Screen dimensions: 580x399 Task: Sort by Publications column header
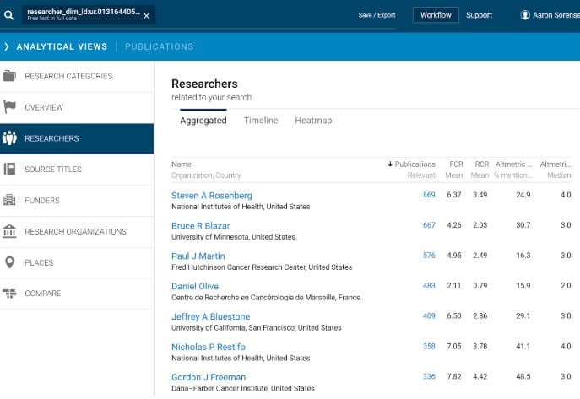pos(412,164)
